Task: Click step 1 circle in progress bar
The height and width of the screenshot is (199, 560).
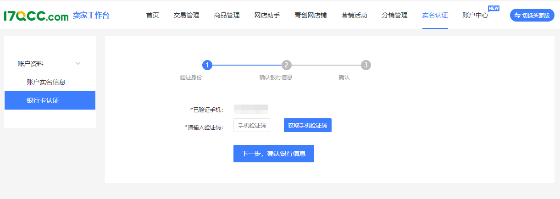Action: click(x=207, y=65)
